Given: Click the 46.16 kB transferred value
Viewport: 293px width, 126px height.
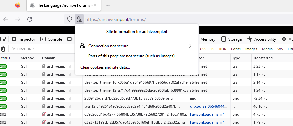Looking at the screenshot, I should pos(260,106).
